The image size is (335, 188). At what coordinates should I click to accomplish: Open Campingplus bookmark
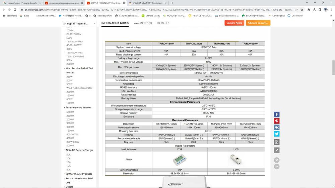click(x=276, y=16)
